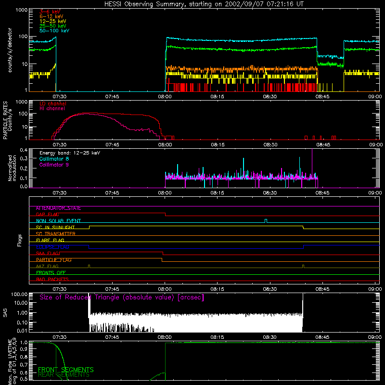The image size is (385, 385).
Task: Select the NON_SOLAR_EVENT flag label
Action: click(58, 221)
